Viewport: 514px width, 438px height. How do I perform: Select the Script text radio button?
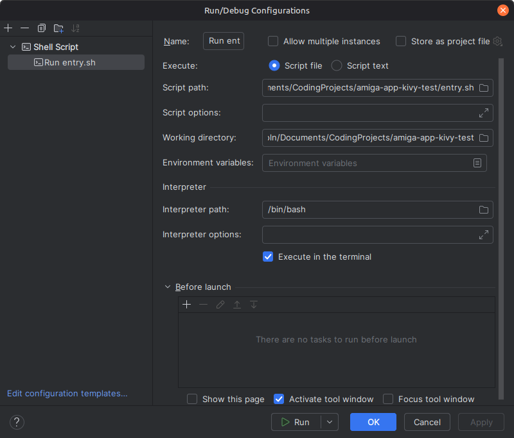337,65
